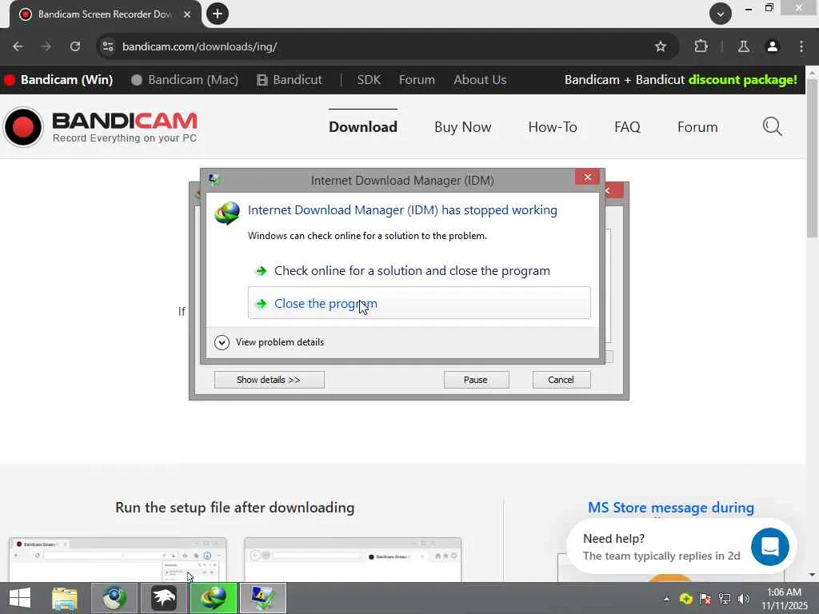Open the Extensions puzzle icon
The image size is (819, 614).
coord(701,46)
